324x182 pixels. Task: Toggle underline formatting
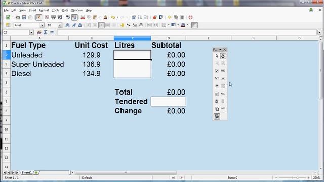point(80,25)
